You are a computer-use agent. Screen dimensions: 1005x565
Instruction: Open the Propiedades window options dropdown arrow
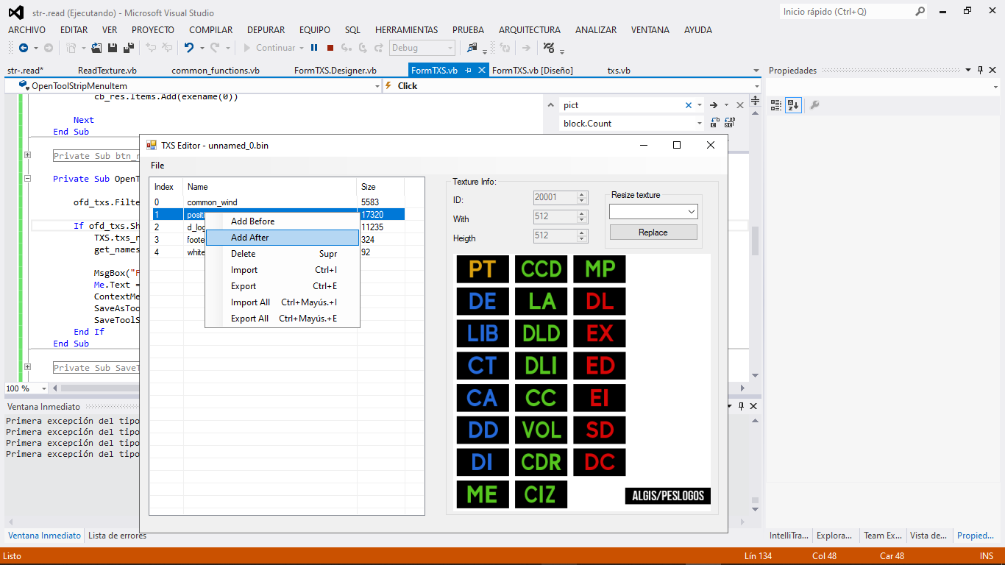[x=968, y=71]
